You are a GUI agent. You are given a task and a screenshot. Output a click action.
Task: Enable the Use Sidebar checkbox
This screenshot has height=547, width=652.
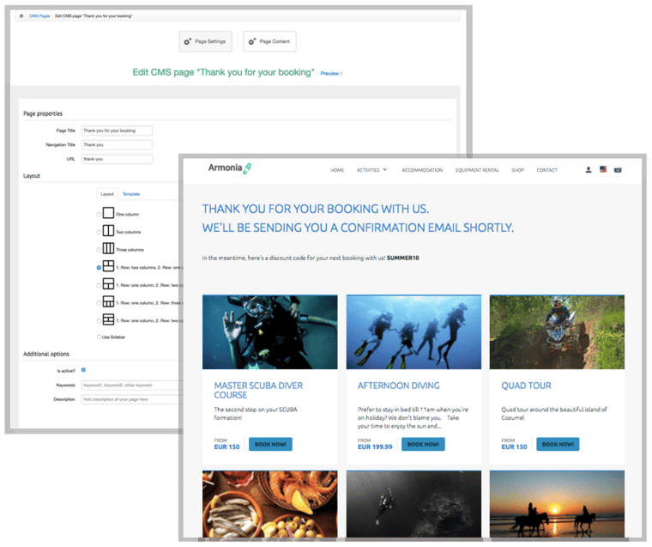coord(99,337)
